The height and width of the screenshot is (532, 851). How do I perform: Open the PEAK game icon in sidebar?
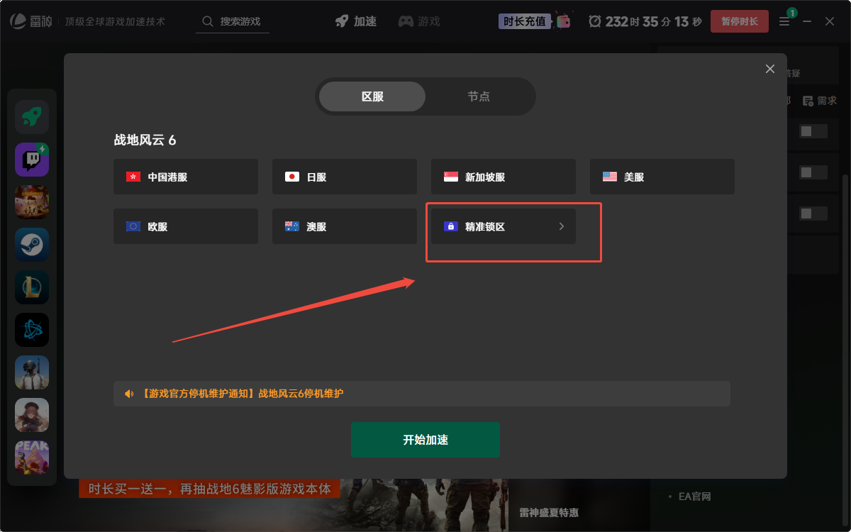32,457
